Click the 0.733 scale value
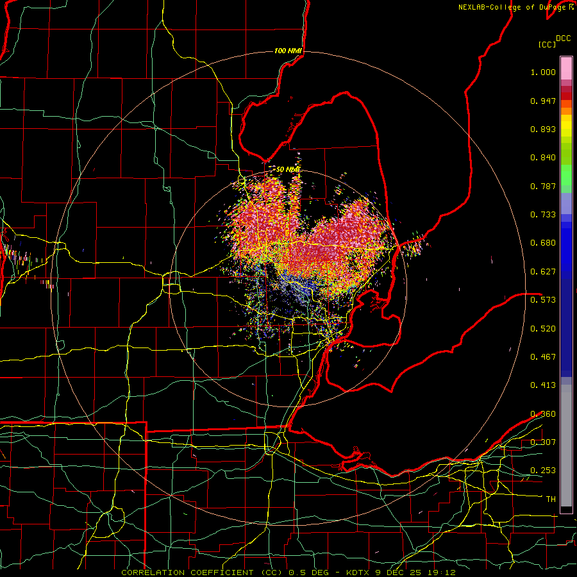Screen dimensions: 577x577 [x=543, y=215]
